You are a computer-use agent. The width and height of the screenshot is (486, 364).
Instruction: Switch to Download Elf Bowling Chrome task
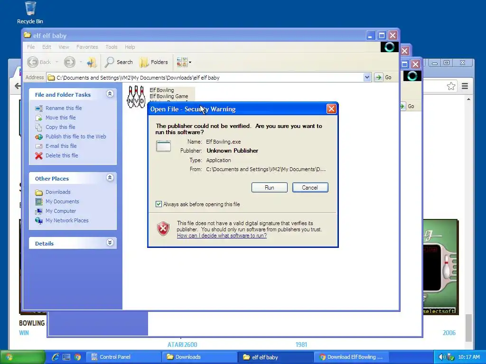pyautogui.click(x=352, y=357)
